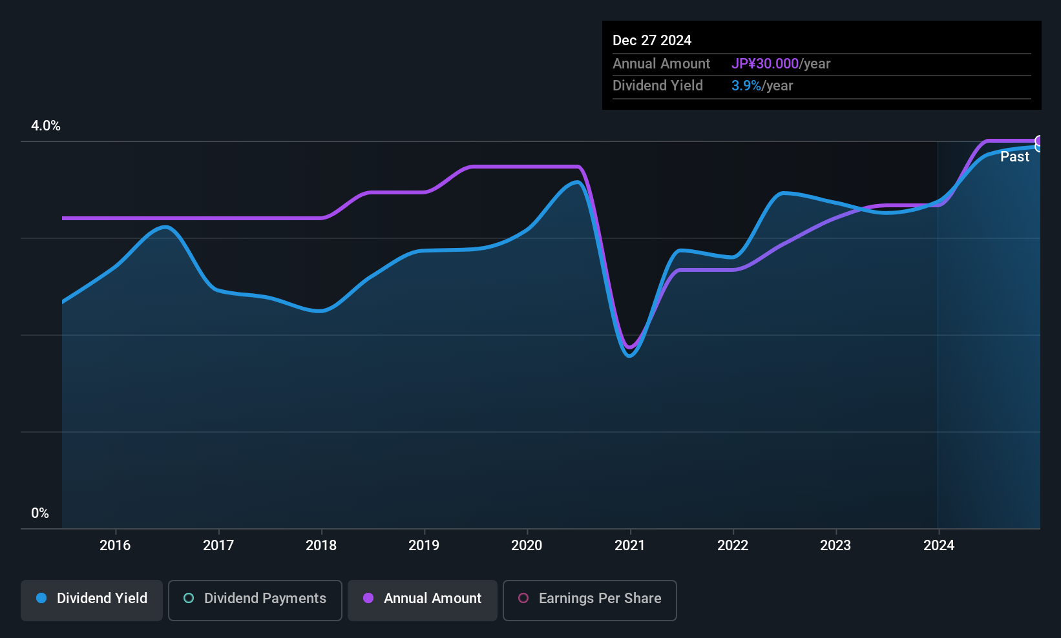
Task: Click the 'Dec 27 2024' tooltip date
Action: coord(652,40)
